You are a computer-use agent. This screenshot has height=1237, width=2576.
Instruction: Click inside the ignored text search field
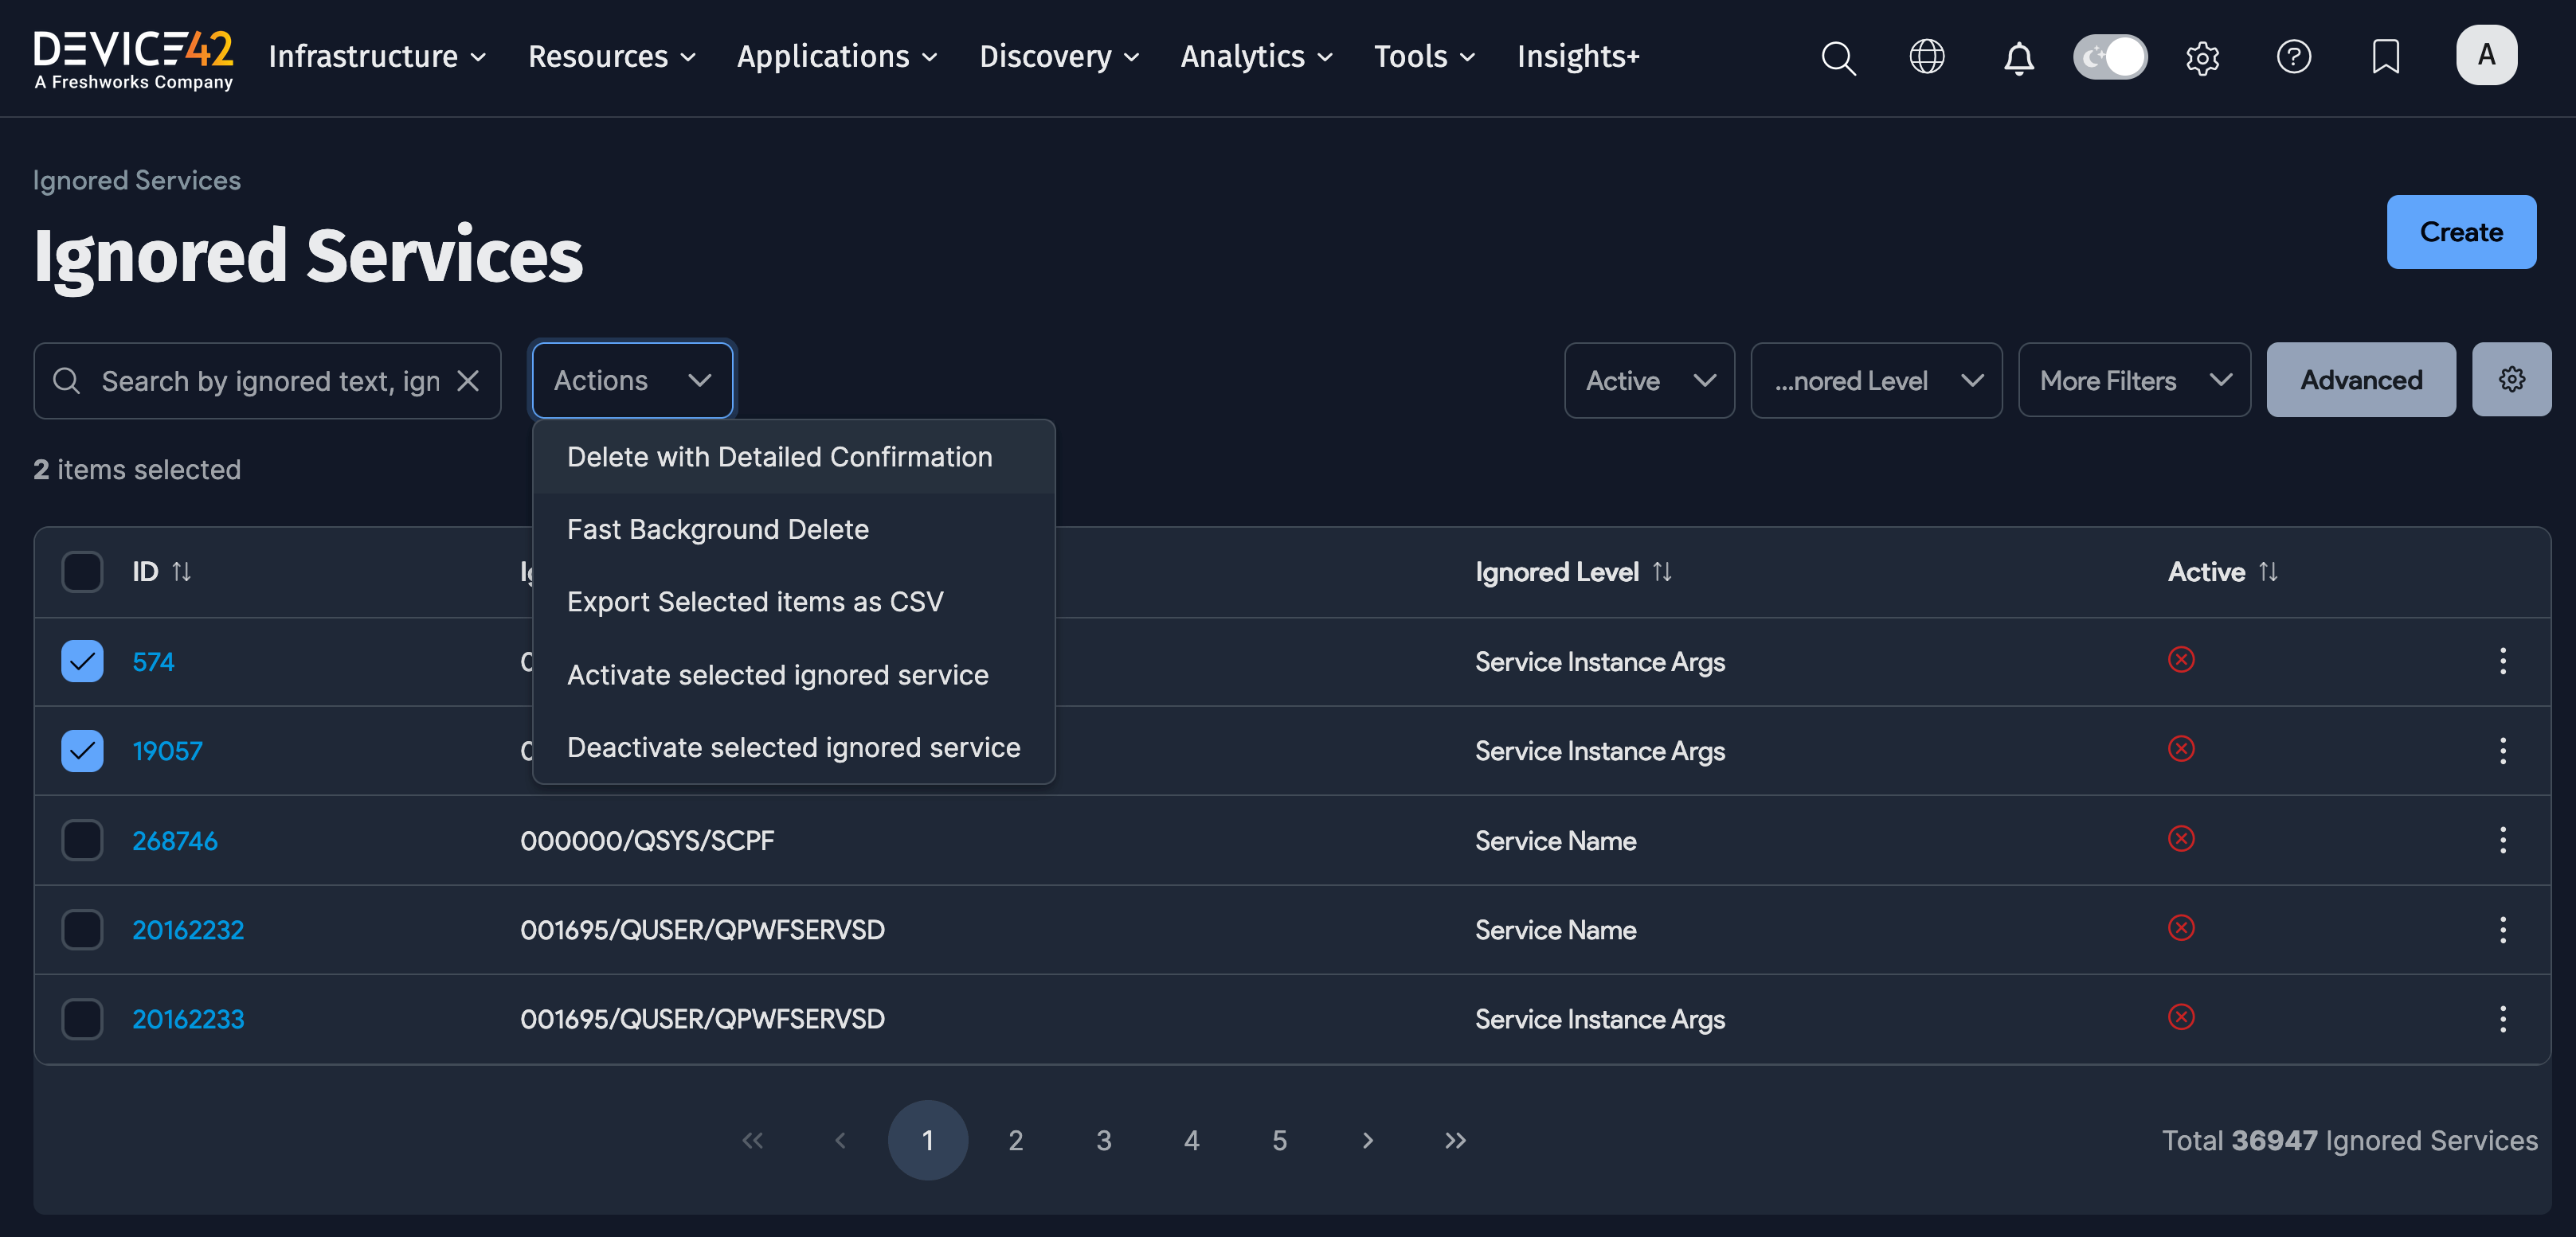270,380
